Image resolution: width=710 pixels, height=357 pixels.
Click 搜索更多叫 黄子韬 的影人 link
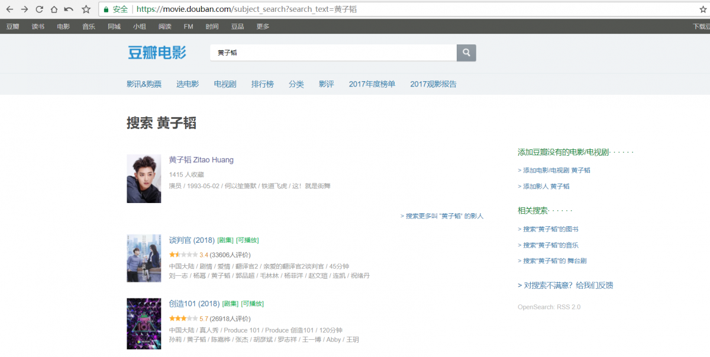(x=442, y=216)
